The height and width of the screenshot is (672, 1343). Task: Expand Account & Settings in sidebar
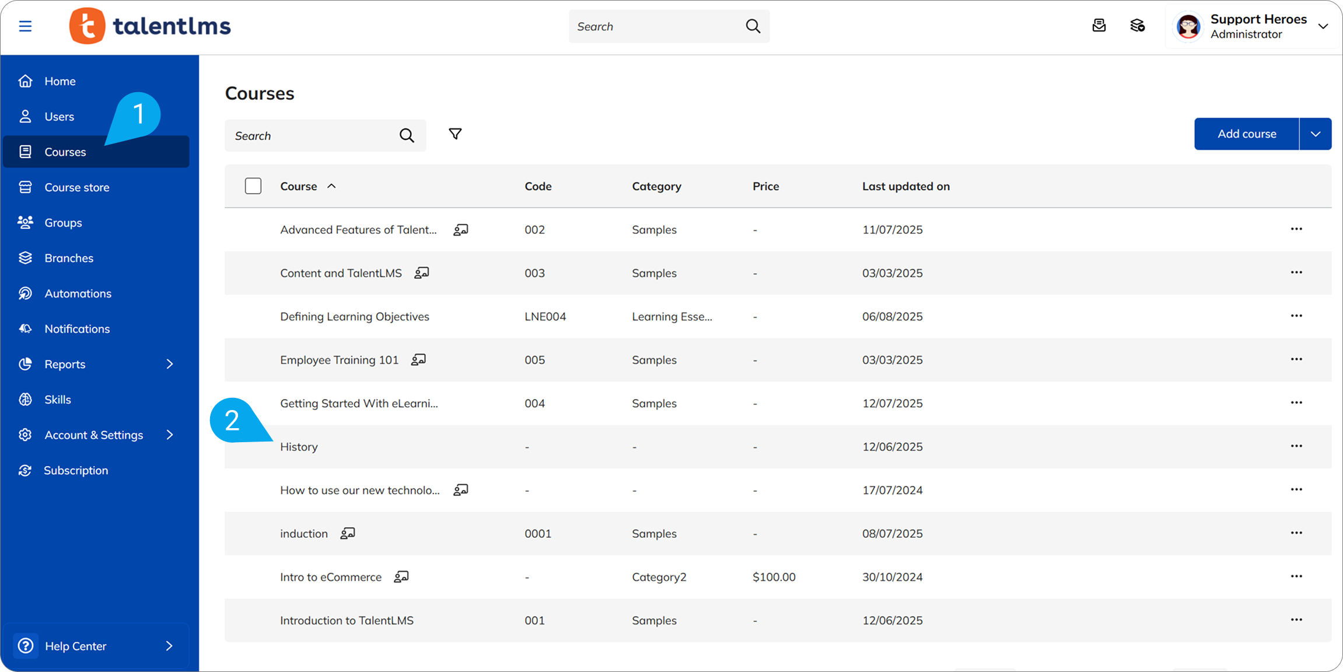[x=169, y=435]
